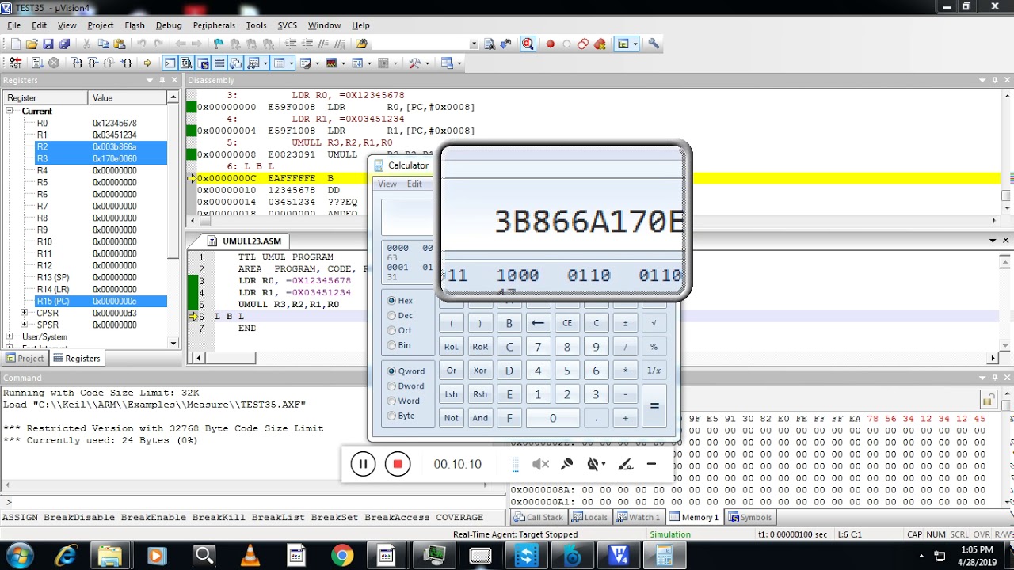This screenshot has height=570, width=1014.
Task: Click the Step Over icon in debug toolbar
Action: pos(93,63)
